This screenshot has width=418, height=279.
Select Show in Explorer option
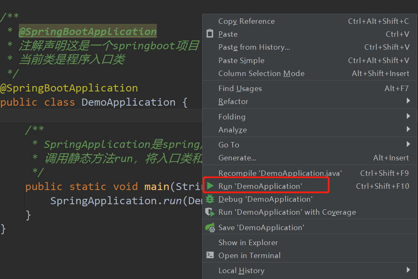tap(248, 242)
